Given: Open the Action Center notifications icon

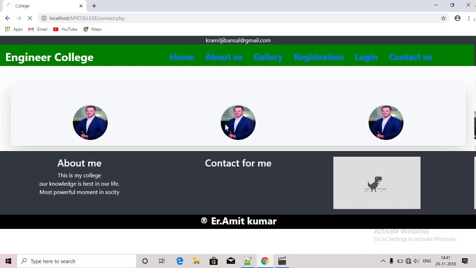Looking at the screenshot, I should click(465, 261).
